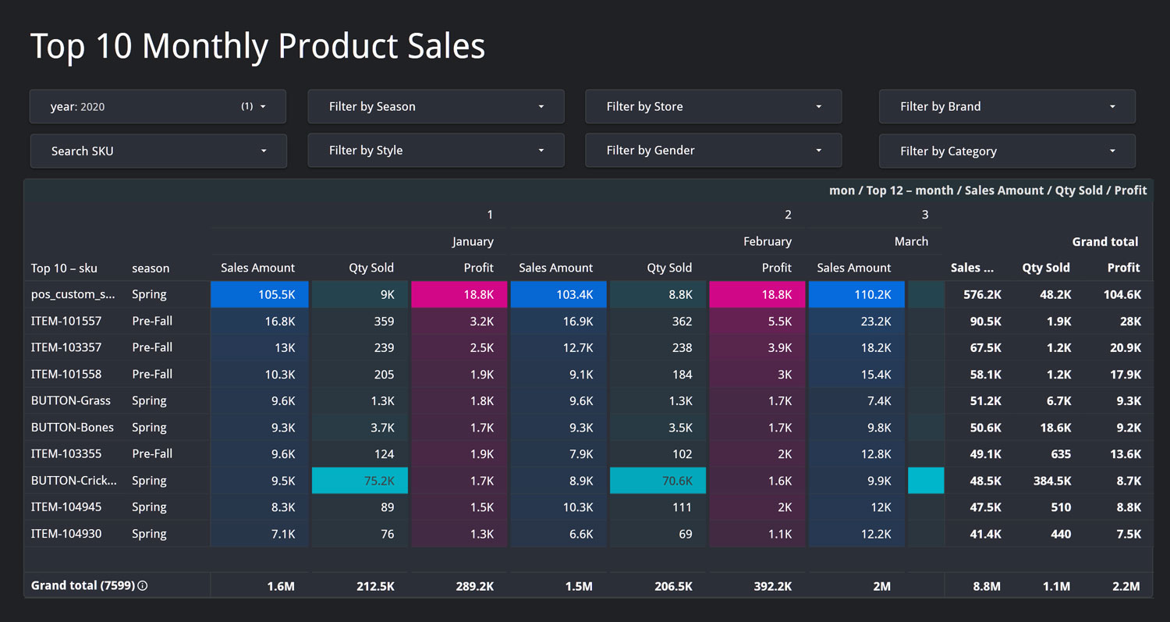Image resolution: width=1170 pixels, height=622 pixels.
Task: Click the BUTTON-Grass sku cell
Action: point(71,400)
